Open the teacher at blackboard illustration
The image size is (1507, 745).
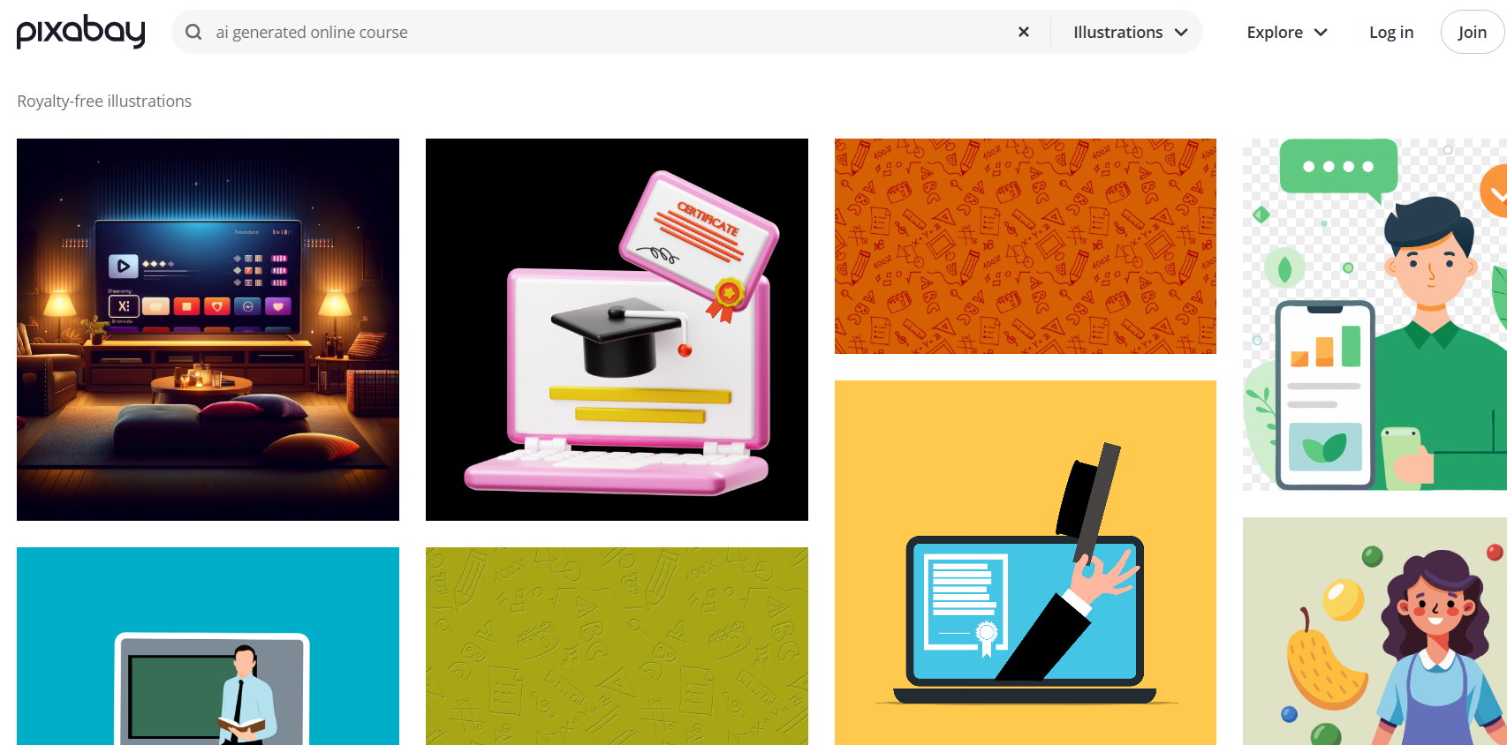tap(208, 646)
